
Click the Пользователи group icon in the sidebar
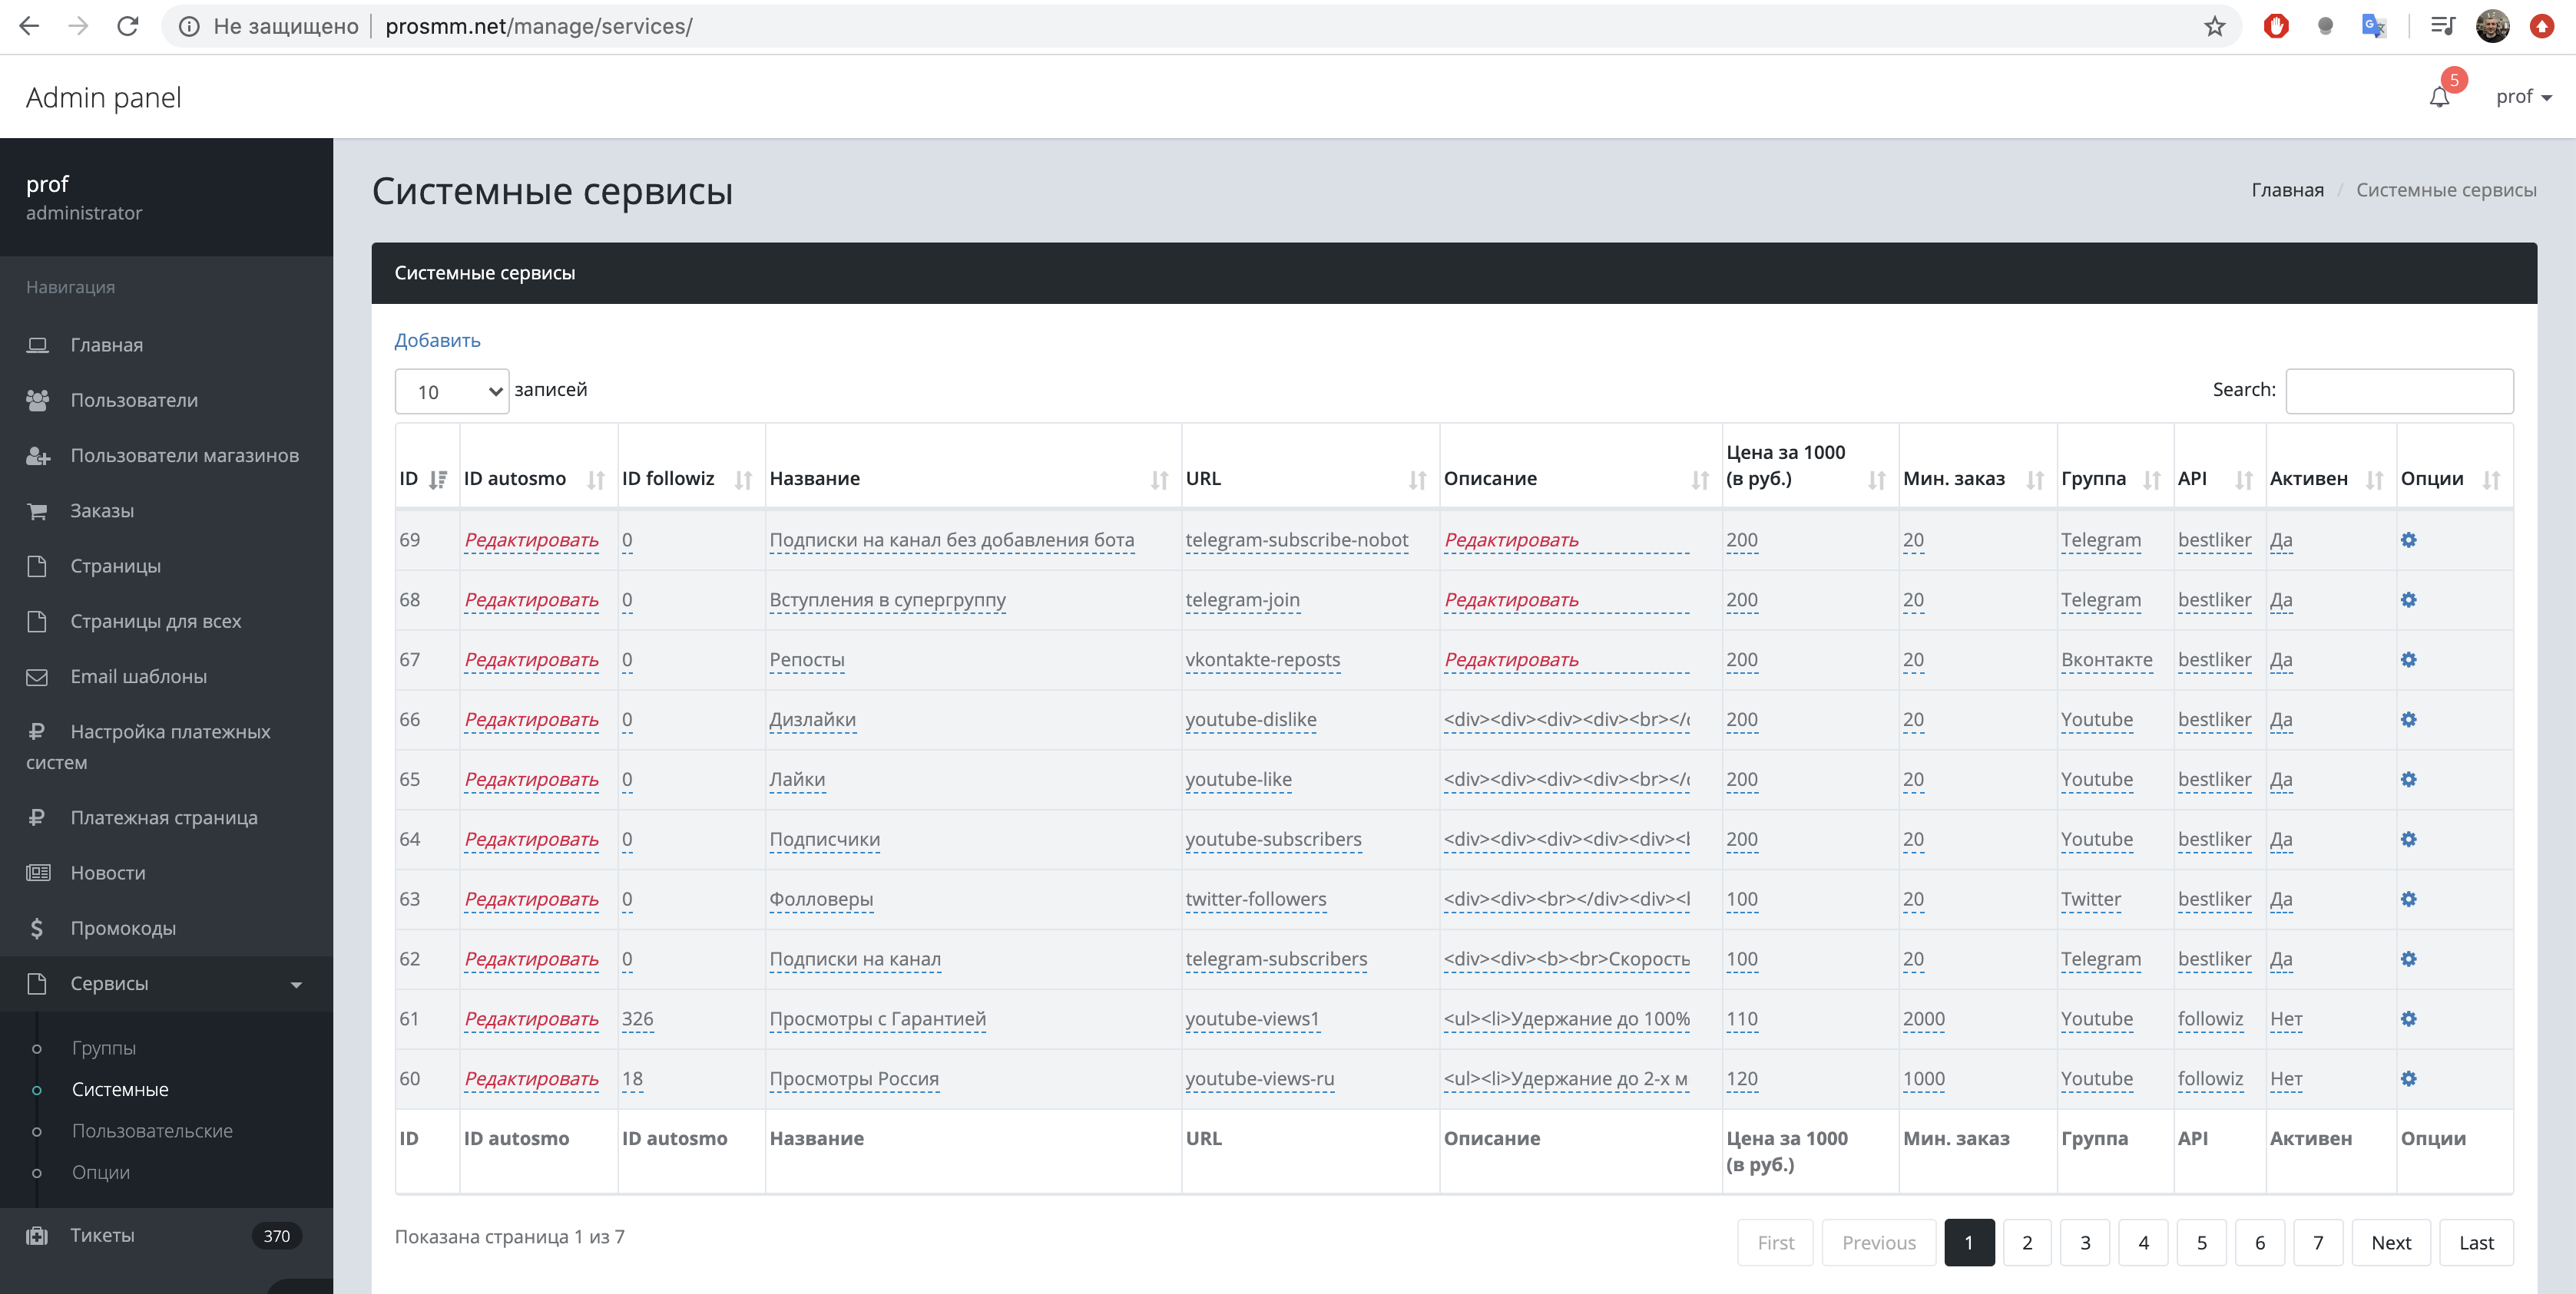[37, 400]
